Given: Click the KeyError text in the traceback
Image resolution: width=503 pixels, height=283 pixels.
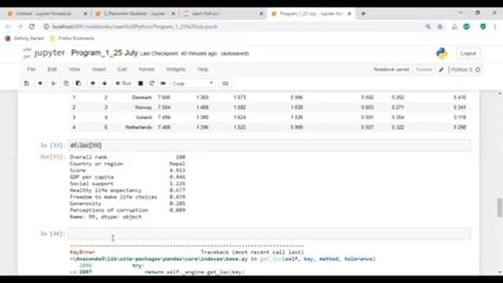Looking at the screenshot, I should tap(83, 252).
